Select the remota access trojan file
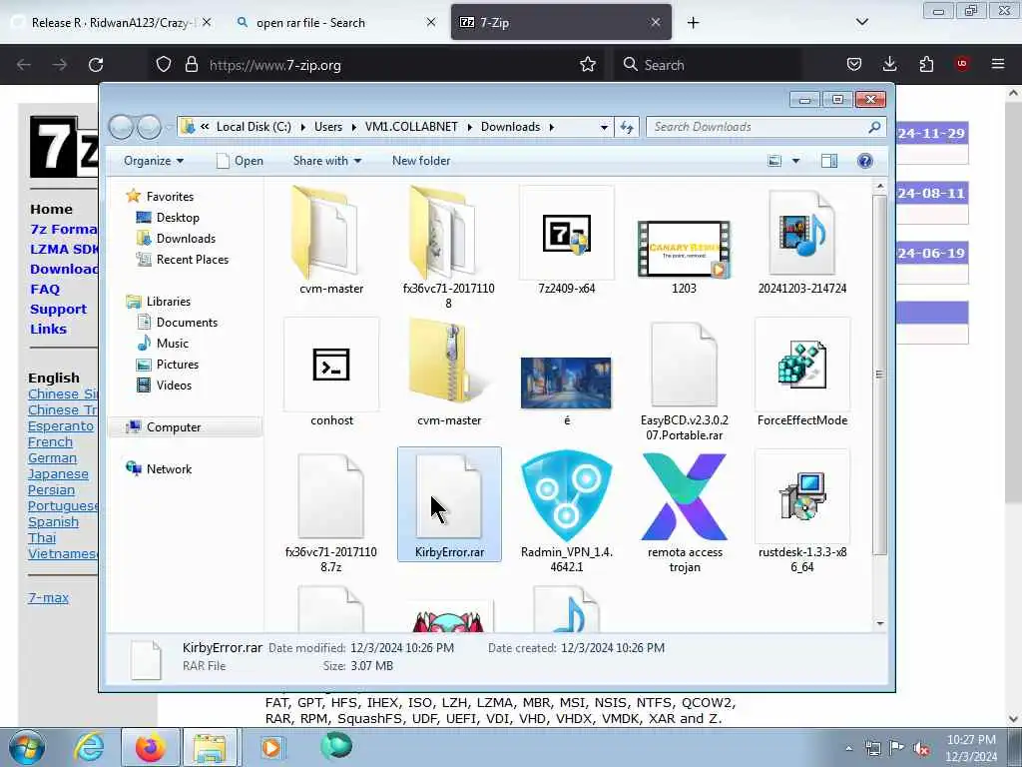 [x=684, y=512]
